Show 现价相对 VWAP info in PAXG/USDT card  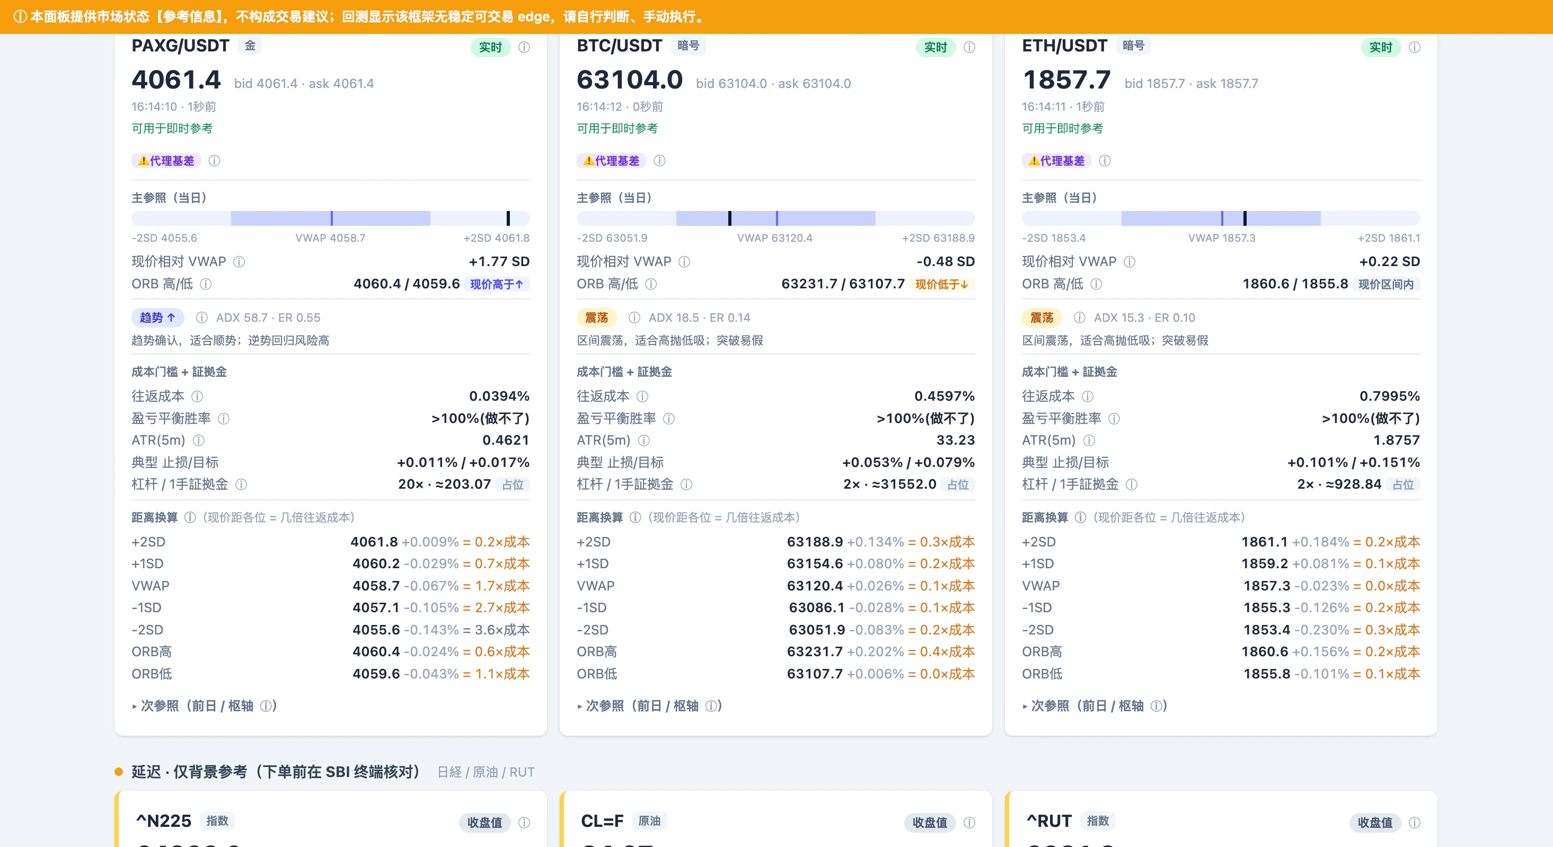(239, 262)
